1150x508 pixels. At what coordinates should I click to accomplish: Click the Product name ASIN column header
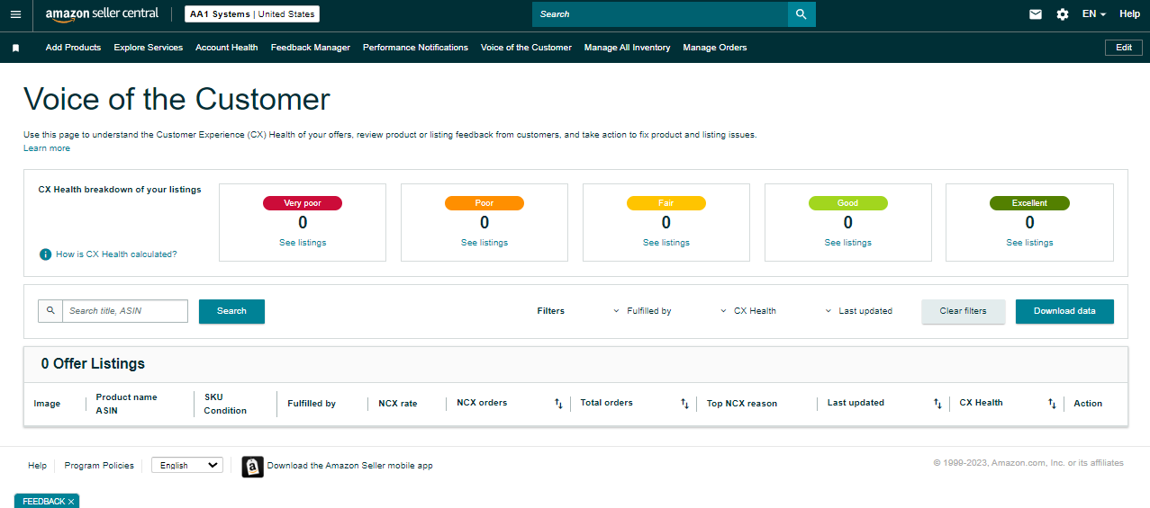click(127, 404)
